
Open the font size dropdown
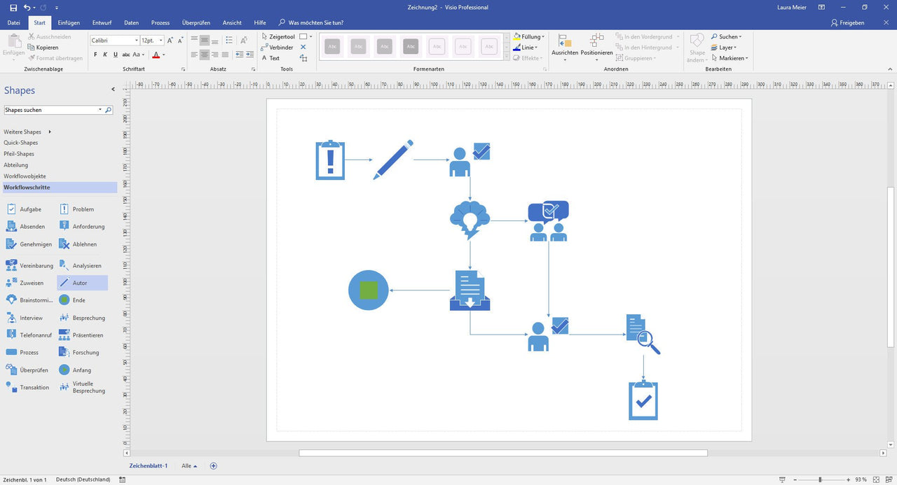coord(160,40)
